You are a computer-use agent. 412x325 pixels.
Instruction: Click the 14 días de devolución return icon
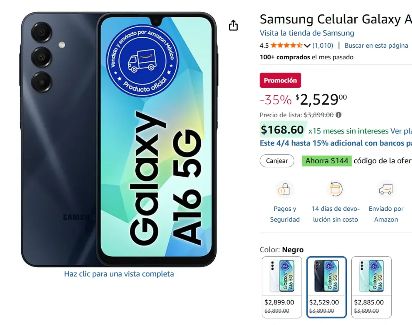tap(335, 189)
